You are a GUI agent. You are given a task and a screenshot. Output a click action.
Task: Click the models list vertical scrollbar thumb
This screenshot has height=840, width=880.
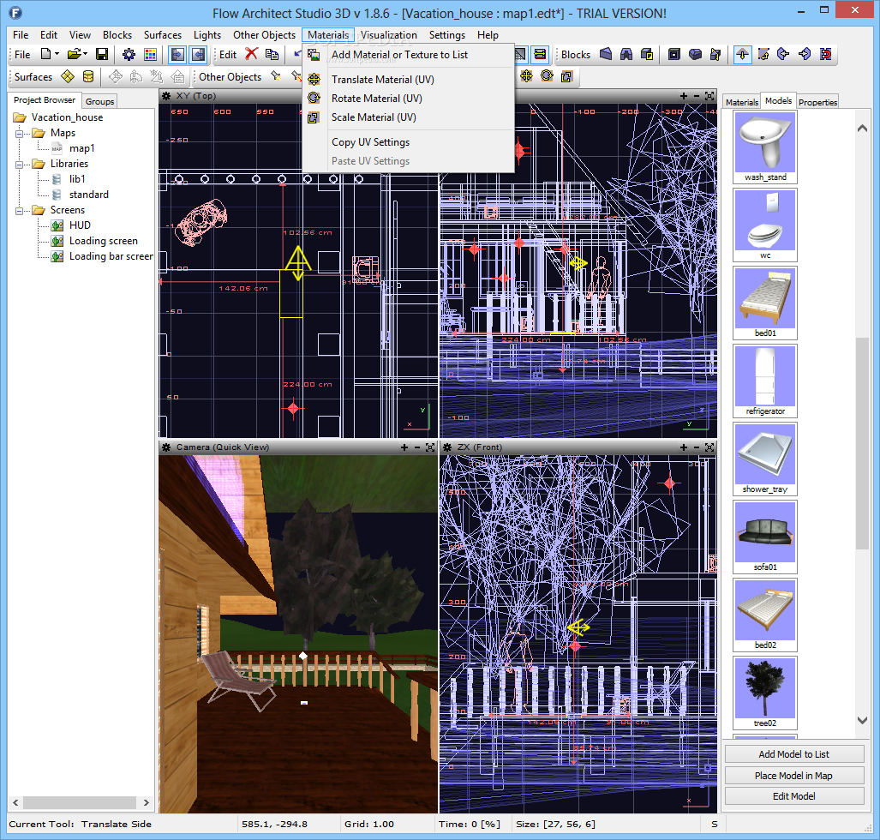(862, 444)
